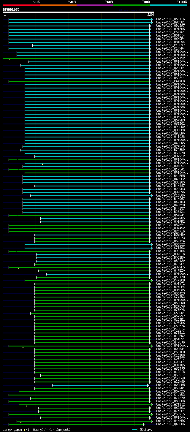This screenshot has width=190, height=432.
Task: Click the cyan A0DUH5 alignment bar
Action: pos(100,385)
